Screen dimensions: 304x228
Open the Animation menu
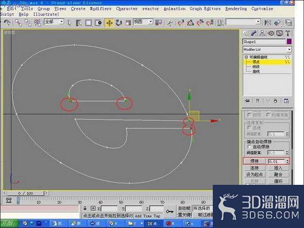[174, 9]
